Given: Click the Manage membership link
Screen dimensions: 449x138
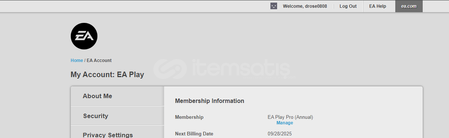Looking at the screenshot, I should pos(285,123).
